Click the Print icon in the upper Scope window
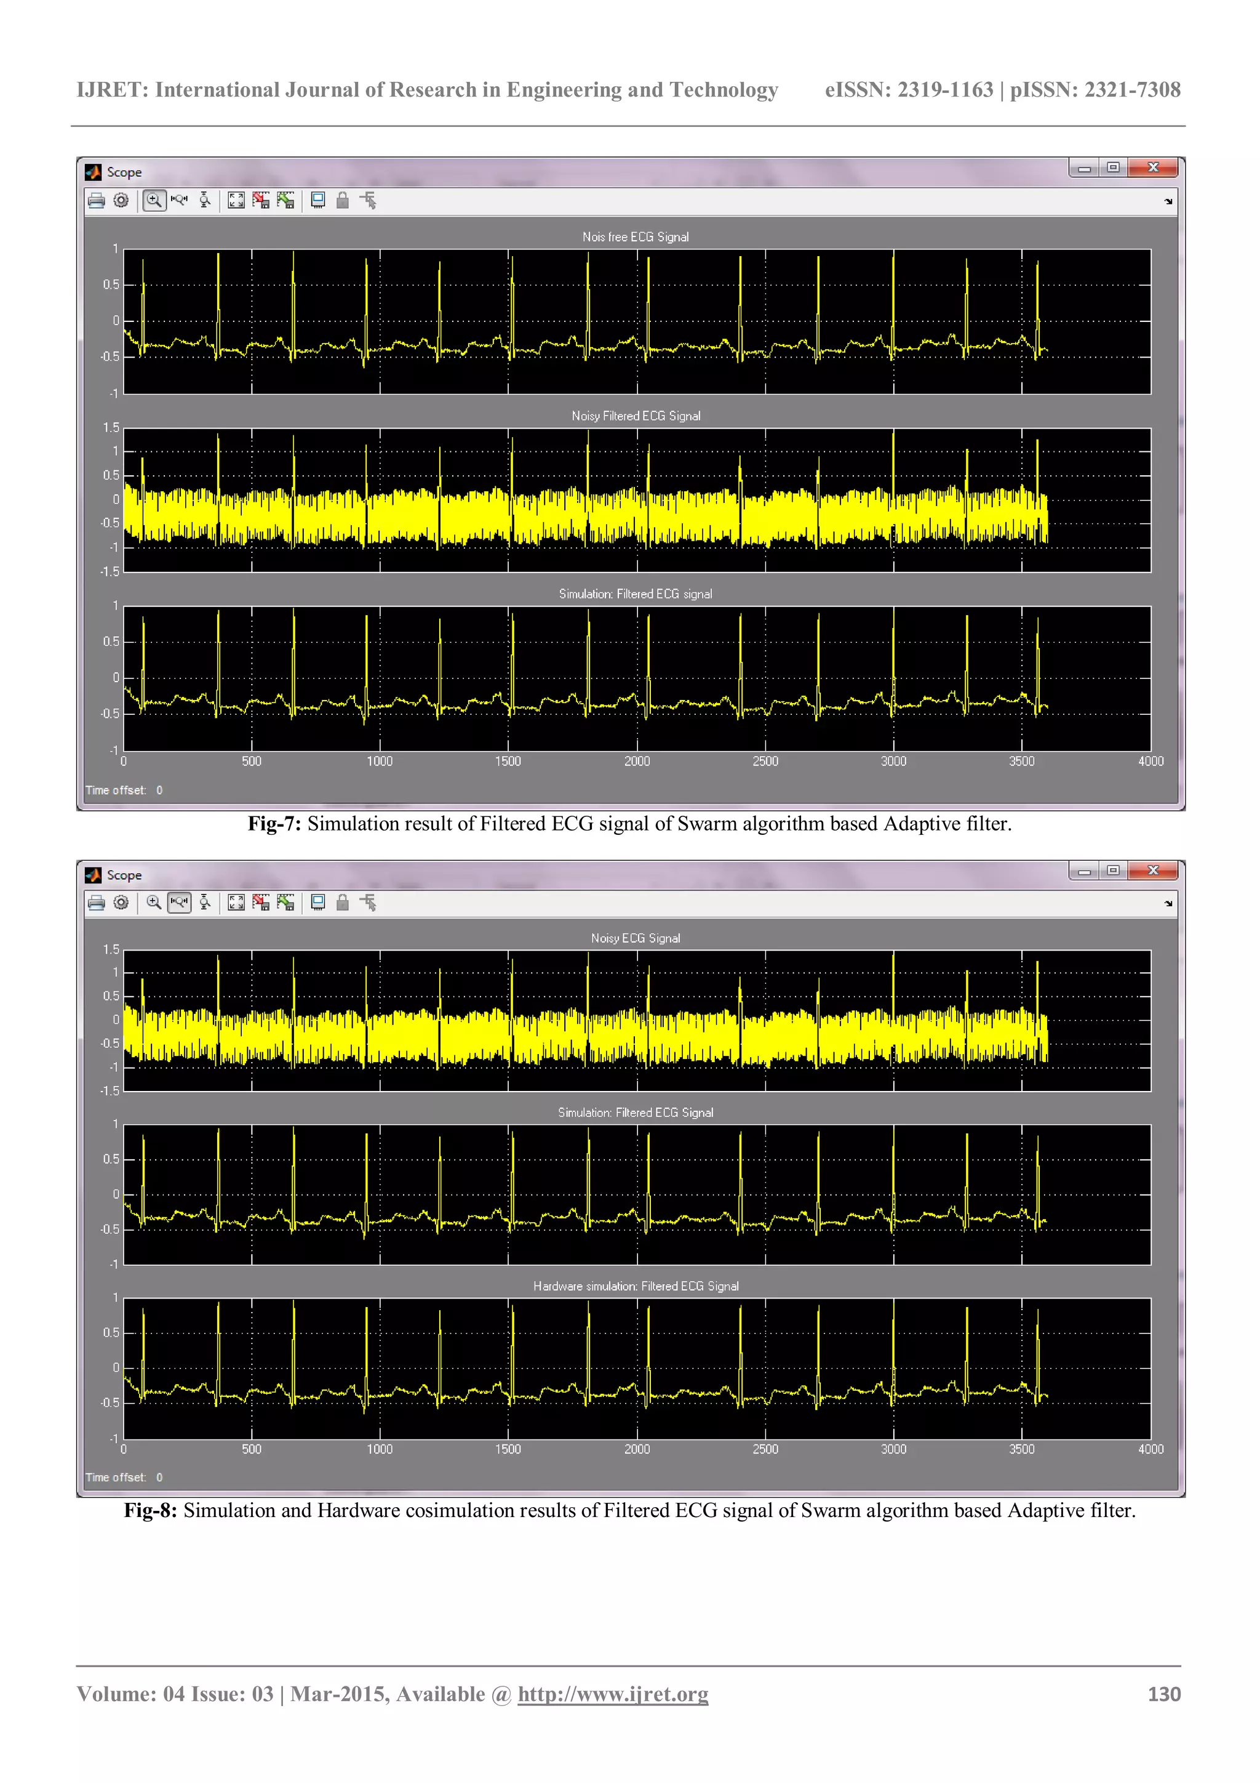The height and width of the screenshot is (1783, 1260). click(x=96, y=201)
